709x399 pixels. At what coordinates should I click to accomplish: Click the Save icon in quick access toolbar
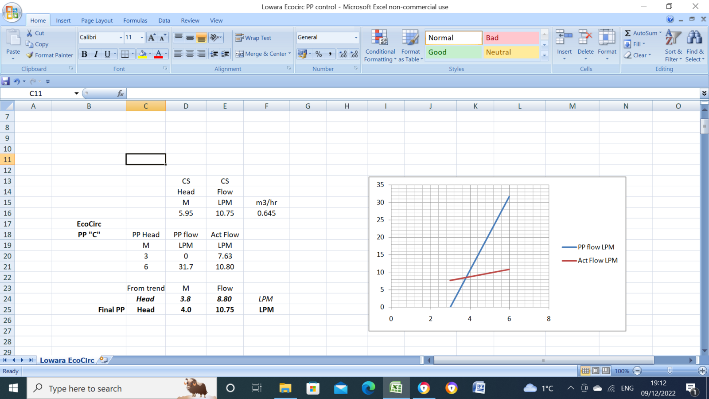[x=6, y=81]
